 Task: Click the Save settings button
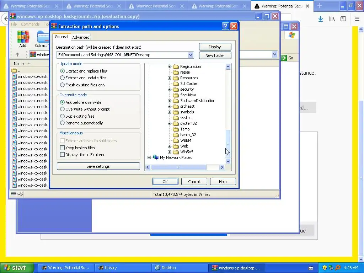click(98, 166)
